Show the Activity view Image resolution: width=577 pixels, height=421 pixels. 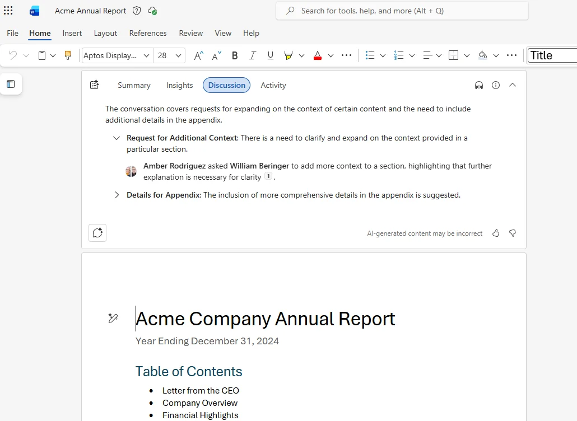pyautogui.click(x=273, y=85)
